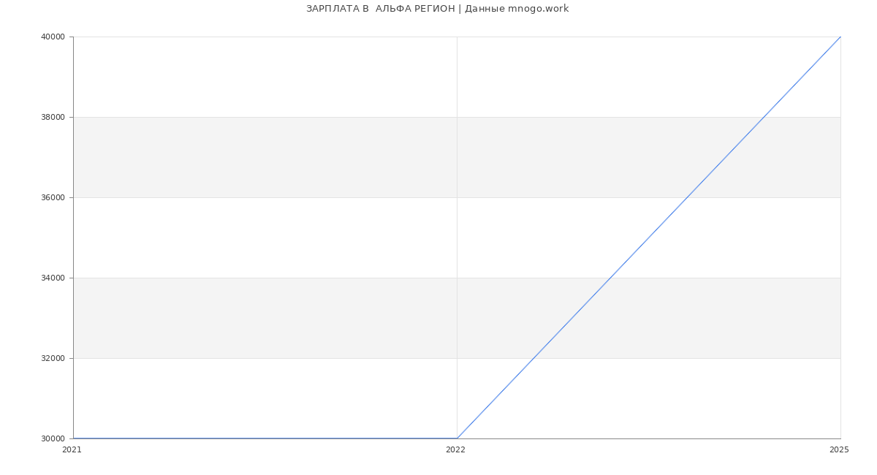Click the 34000 y-axis label
Screen dimensions: 877x475
[x=53, y=278]
